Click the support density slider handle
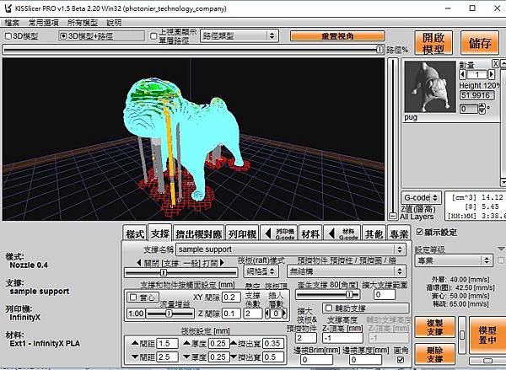This screenshot has height=370, width=506. point(164,272)
